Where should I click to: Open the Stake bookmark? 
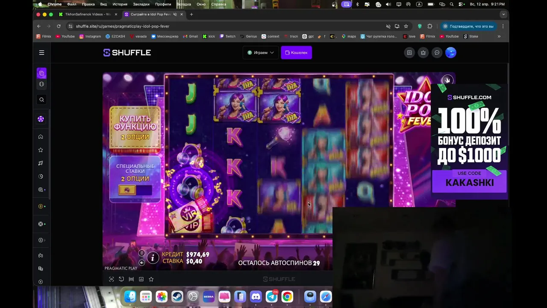471,36
